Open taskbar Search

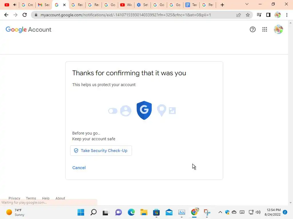94,212
